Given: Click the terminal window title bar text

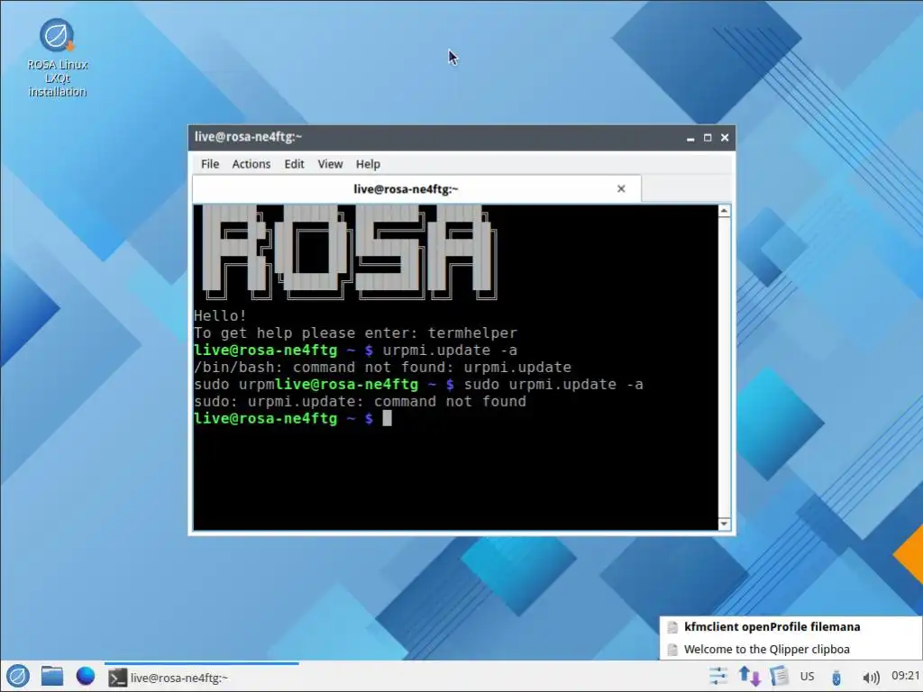Looking at the screenshot, I should pyautogui.click(x=248, y=137).
